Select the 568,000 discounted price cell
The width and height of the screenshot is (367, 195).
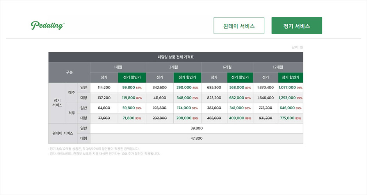click(240, 88)
